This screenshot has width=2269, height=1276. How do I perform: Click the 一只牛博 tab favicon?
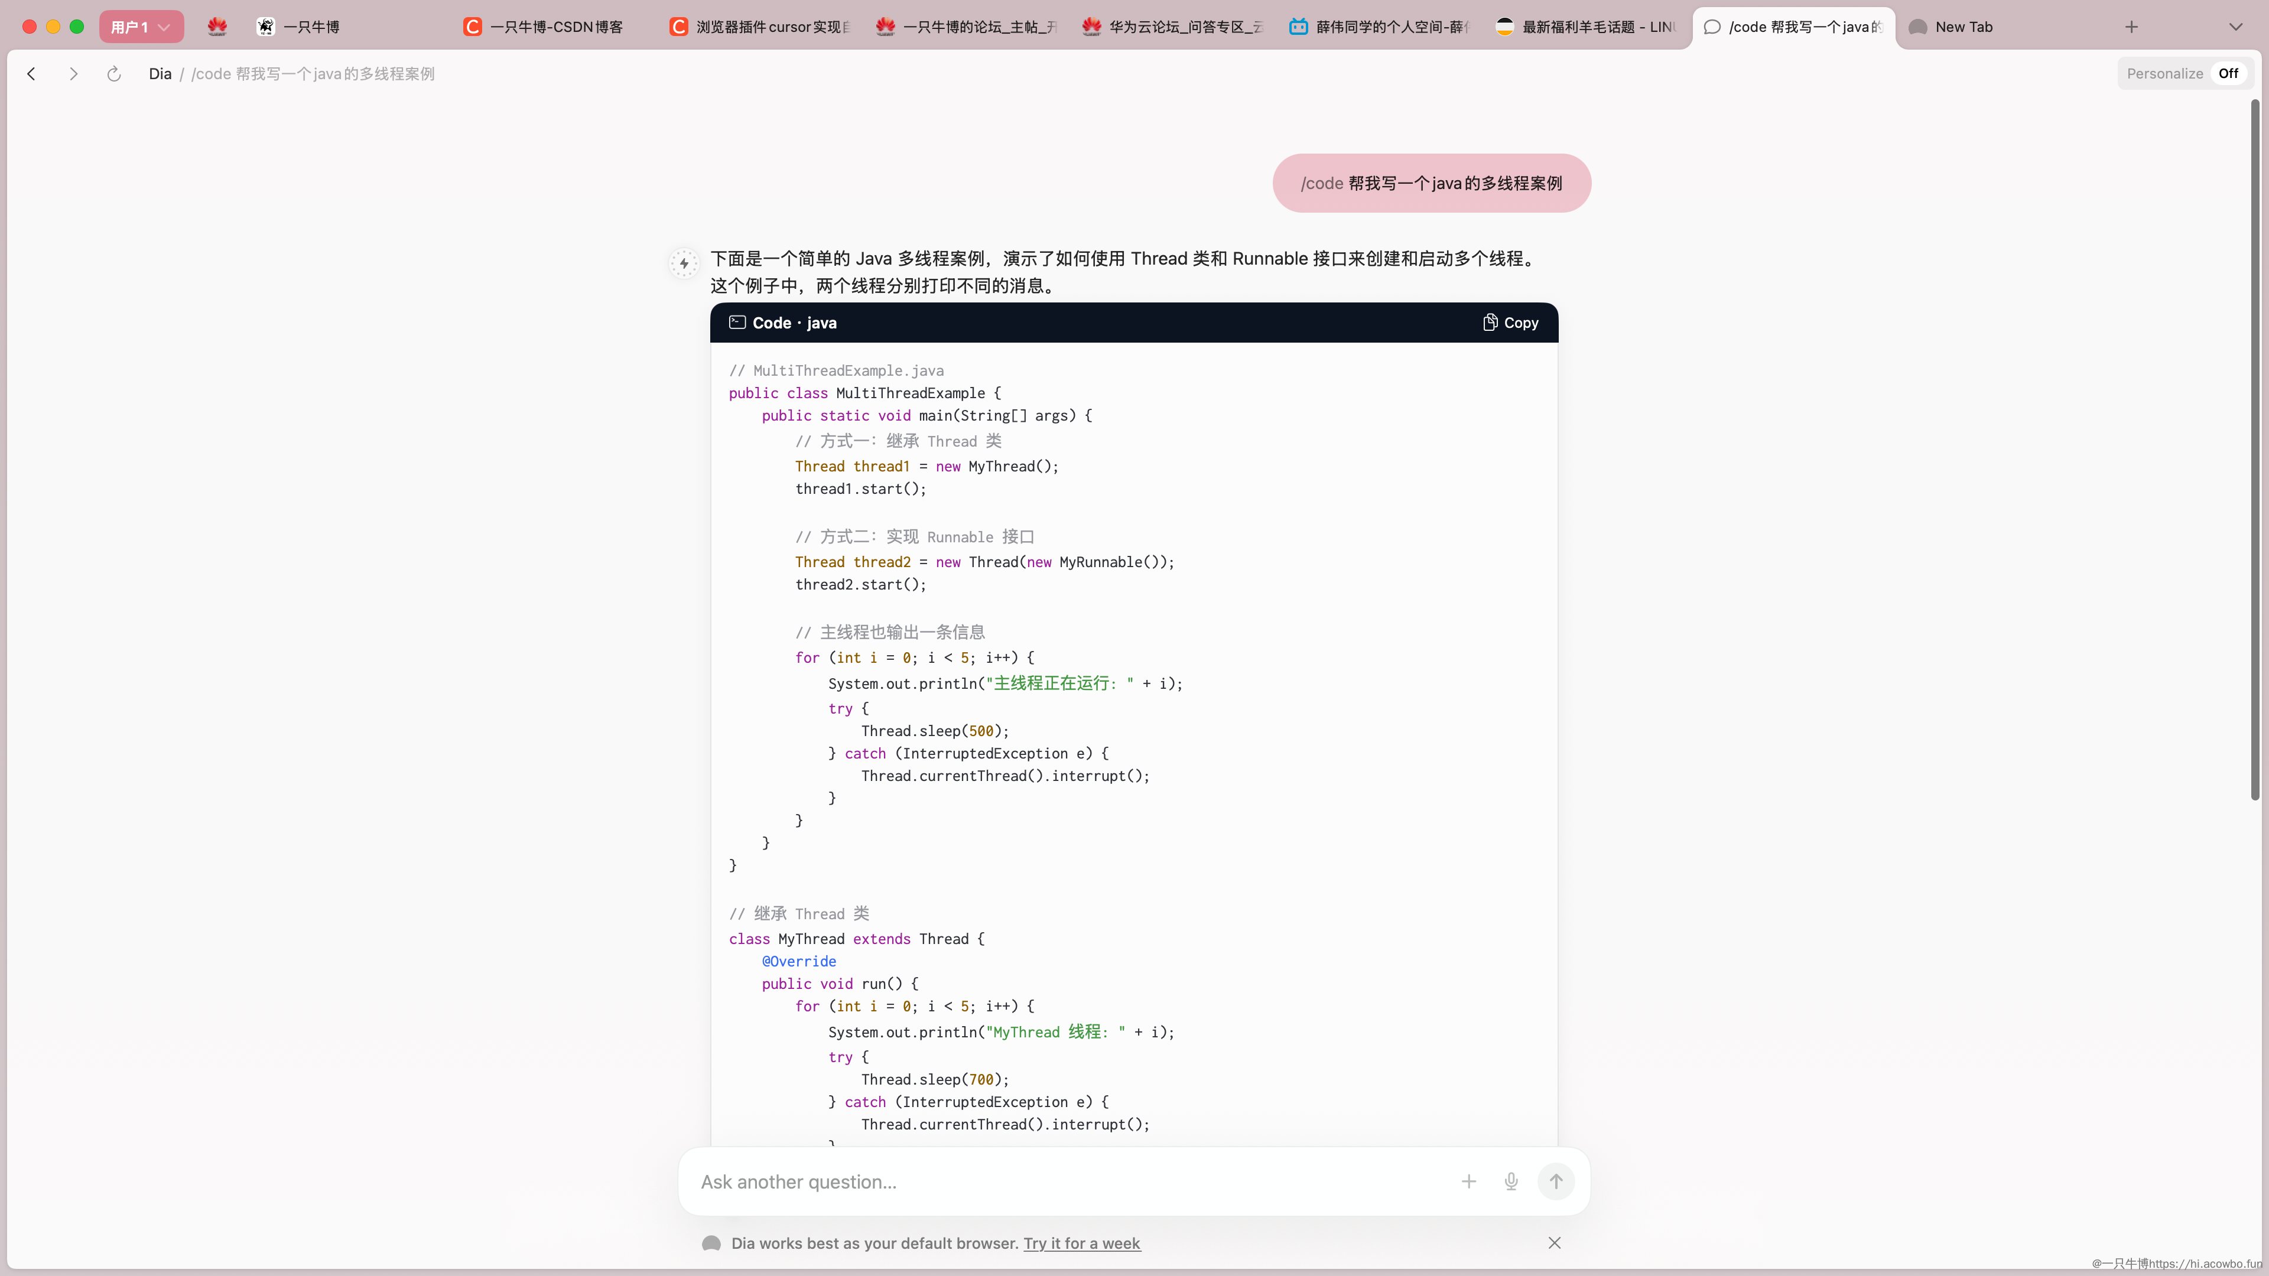(x=266, y=27)
